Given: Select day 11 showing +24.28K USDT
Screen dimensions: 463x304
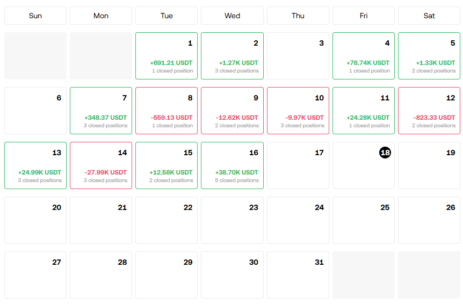Looking at the screenshot, I should pyautogui.click(x=364, y=111).
